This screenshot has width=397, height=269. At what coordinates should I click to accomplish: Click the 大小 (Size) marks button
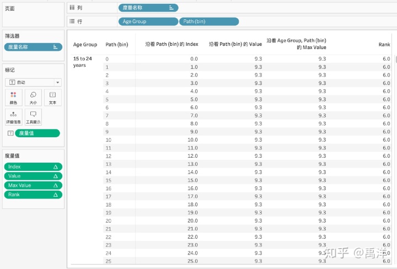[33, 98]
